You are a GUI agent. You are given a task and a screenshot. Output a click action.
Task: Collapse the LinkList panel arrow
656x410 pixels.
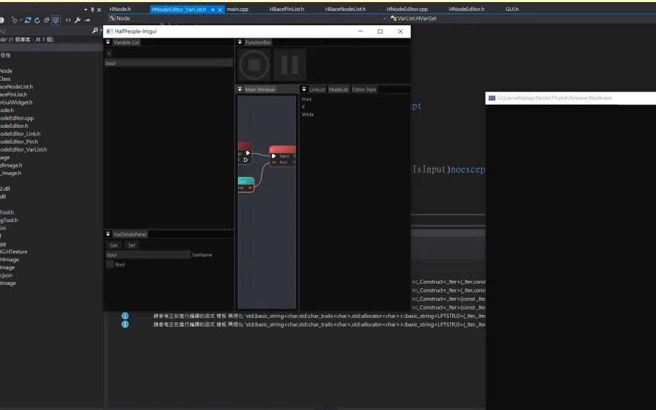304,89
